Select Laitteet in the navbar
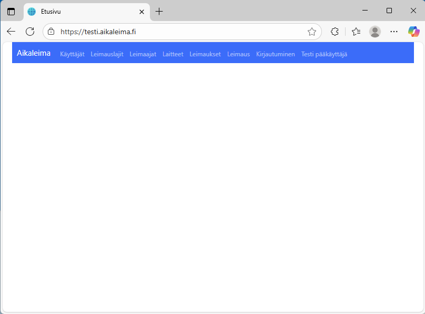 (x=173, y=54)
